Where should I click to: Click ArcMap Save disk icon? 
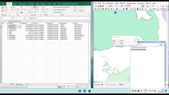coord(100,6)
